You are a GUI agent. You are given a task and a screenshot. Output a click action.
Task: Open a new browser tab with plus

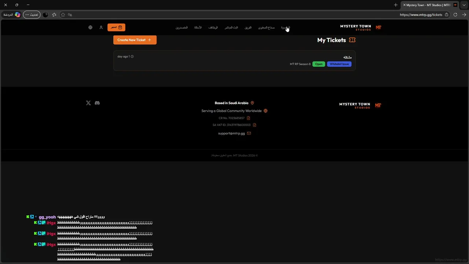396,5
